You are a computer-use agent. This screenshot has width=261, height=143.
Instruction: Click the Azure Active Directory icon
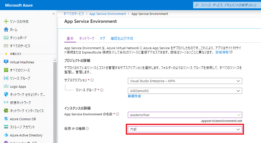(6, 135)
